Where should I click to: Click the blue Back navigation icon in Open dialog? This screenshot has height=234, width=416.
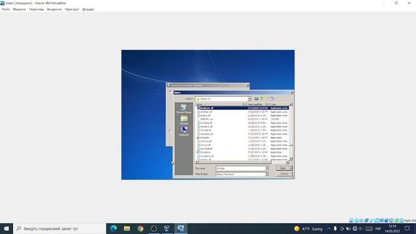click(256, 99)
